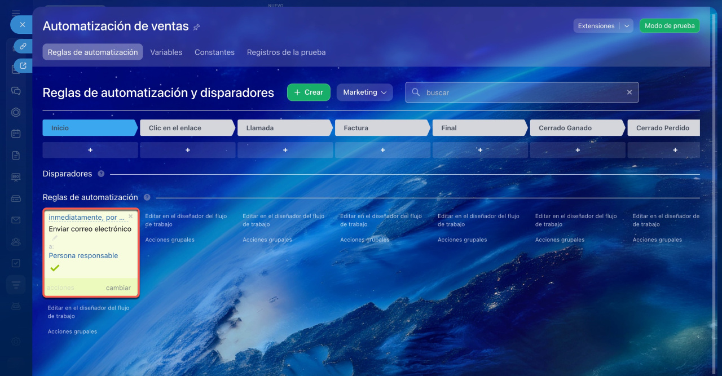Add a rule under the Llamada stage
The image size is (722, 376).
285,150
